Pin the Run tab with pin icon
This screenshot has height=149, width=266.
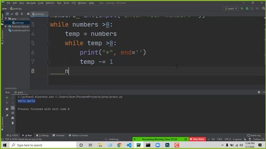[x=7, y=115]
